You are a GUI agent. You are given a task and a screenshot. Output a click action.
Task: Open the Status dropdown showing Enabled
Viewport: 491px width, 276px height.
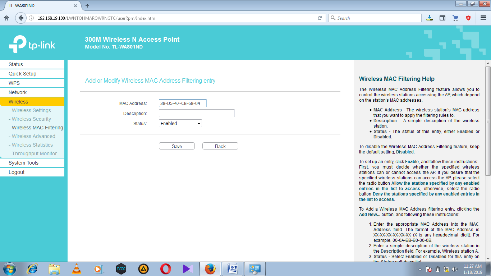coord(180,123)
